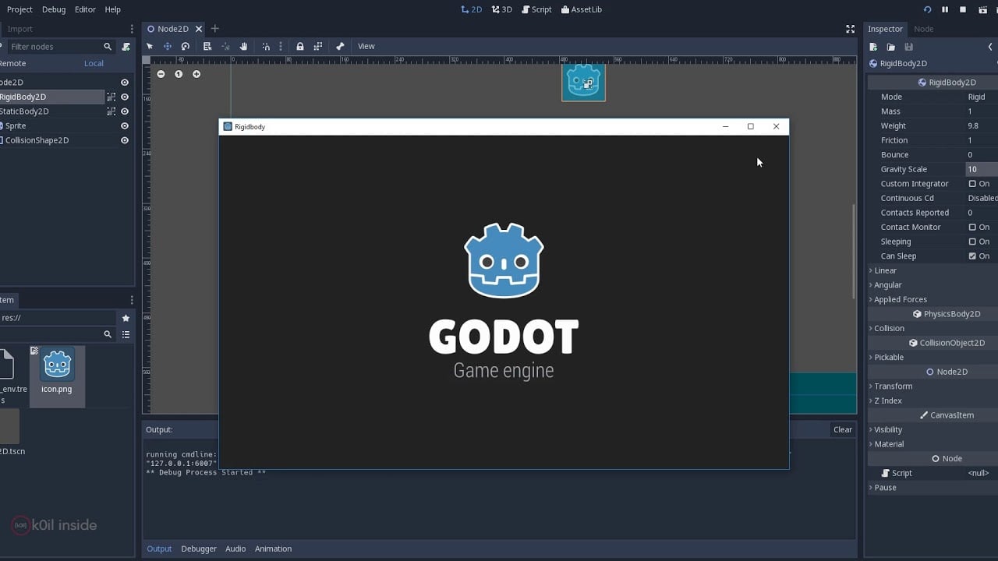Enable the Sleeping checkbox
The height and width of the screenshot is (561, 998).
pyautogui.click(x=972, y=242)
